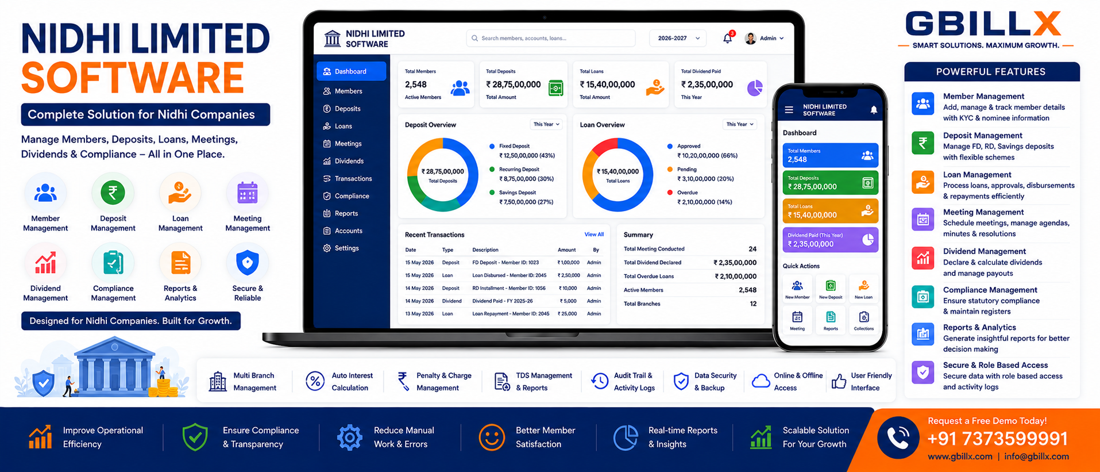Click Dividend Paid - FY 2025-26 transaction

pyautogui.click(x=503, y=301)
